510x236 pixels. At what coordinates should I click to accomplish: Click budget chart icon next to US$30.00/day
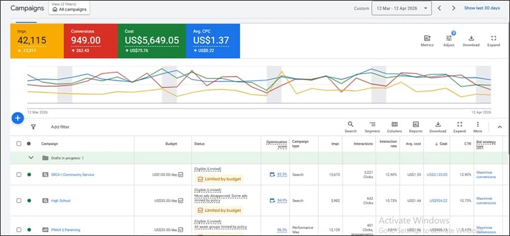(x=181, y=200)
